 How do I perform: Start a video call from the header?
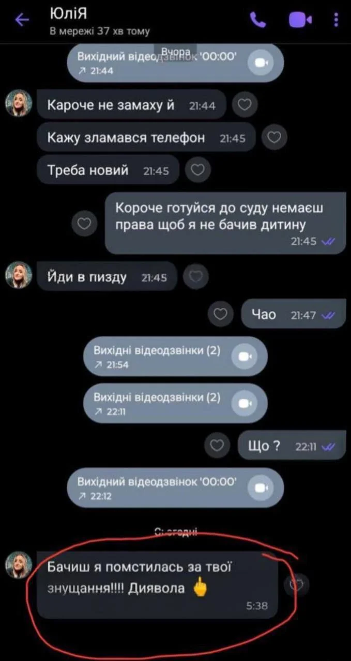(300, 20)
